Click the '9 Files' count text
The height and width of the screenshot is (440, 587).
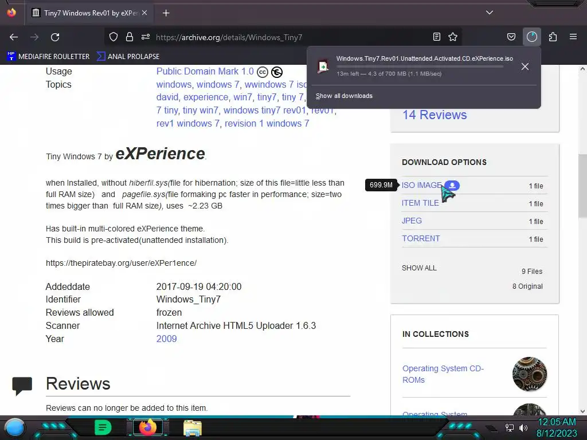(x=532, y=271)
